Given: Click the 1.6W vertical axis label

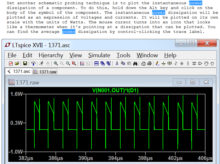Looking at the screenshot, I should click(x=16, y=94).
